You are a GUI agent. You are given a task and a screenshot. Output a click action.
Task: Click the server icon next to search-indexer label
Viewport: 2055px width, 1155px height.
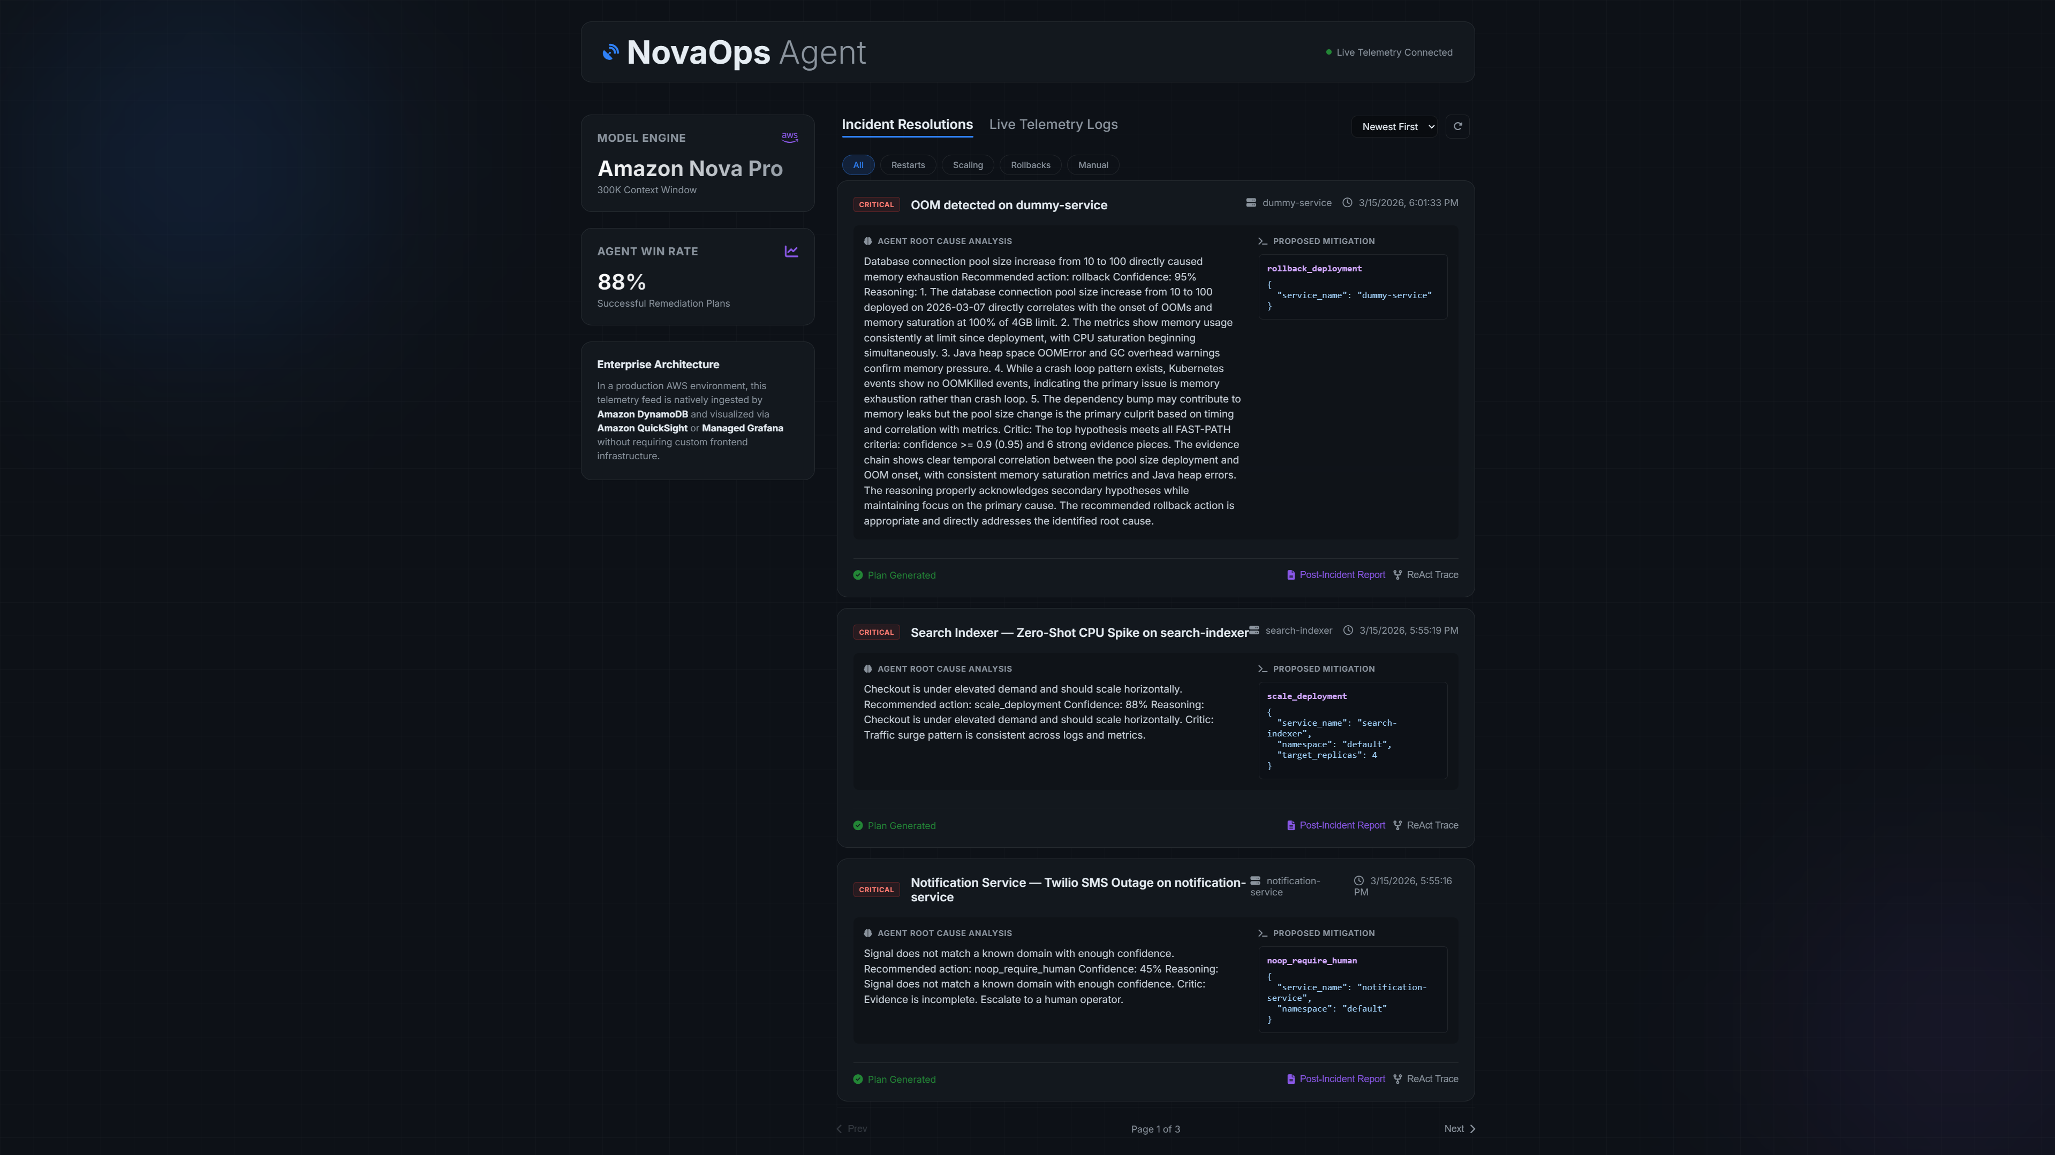pyautogui.click(x=1254, y=630)
